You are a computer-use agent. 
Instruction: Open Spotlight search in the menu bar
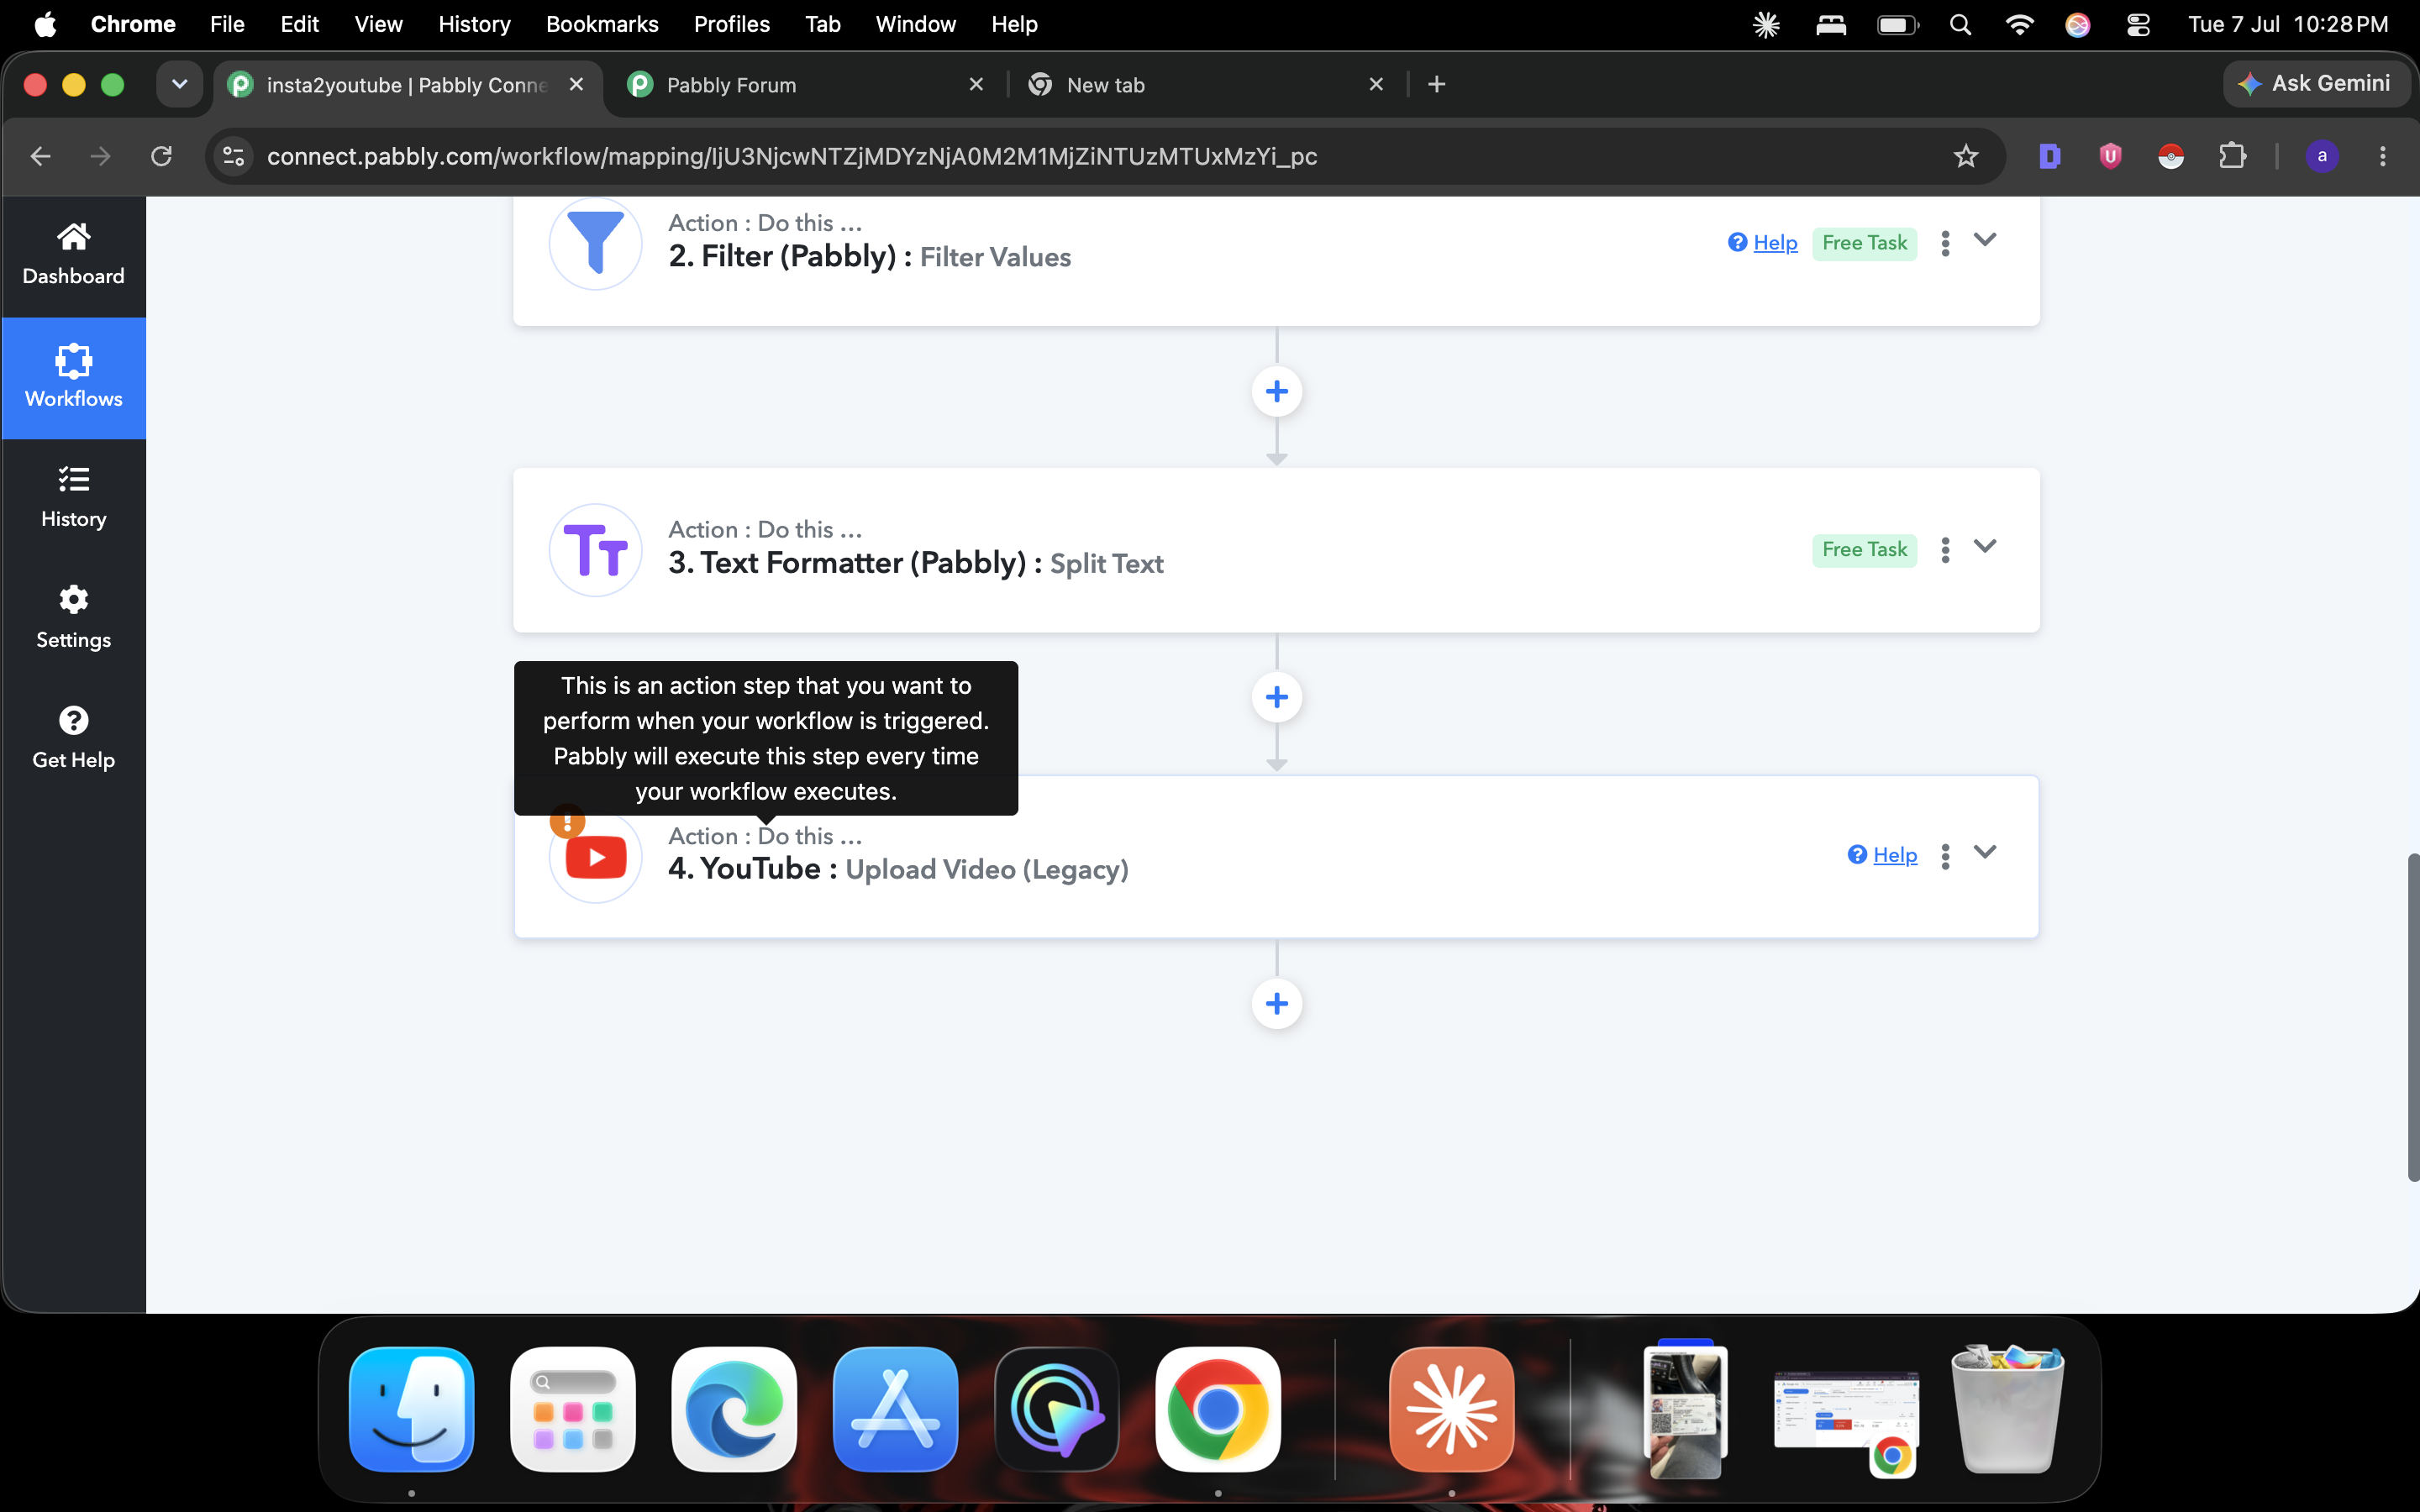tap(1960, 24)
